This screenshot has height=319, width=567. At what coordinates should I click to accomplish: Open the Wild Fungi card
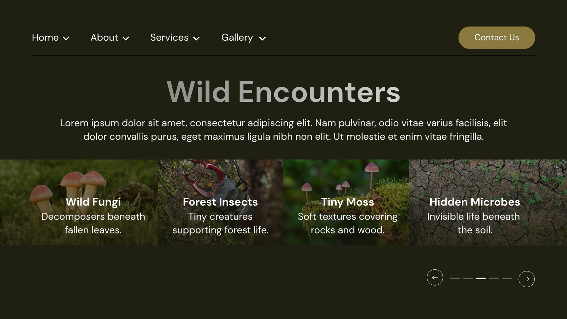tap(79, 202)
